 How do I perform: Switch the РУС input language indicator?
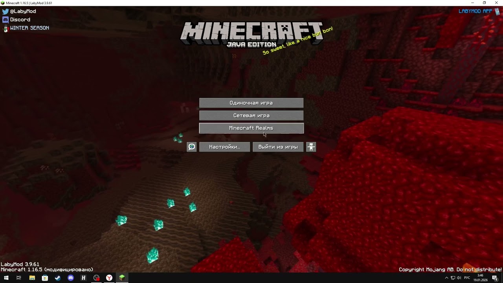click(467, 278)
